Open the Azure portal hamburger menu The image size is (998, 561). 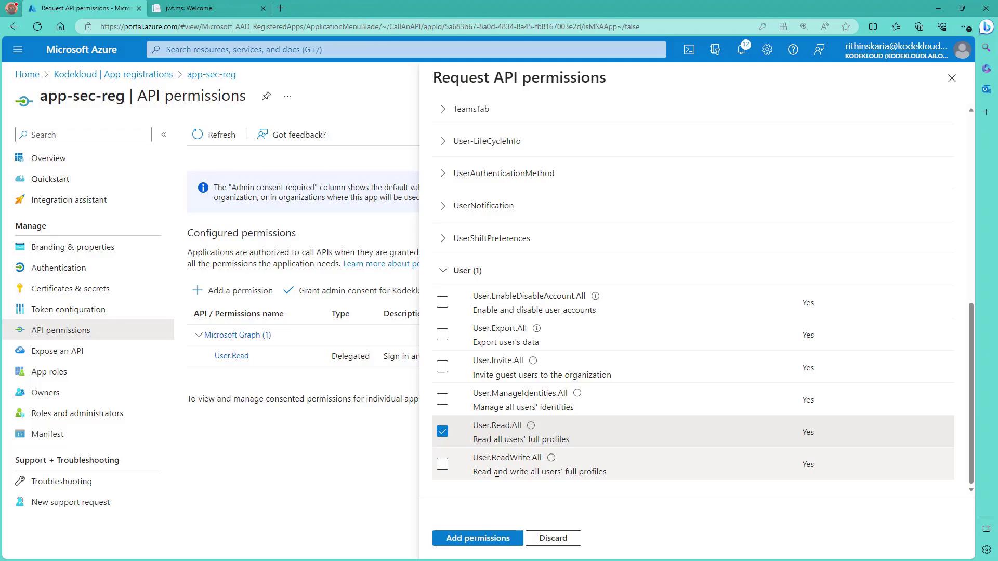pyautogui.click(x=18, y=50)
